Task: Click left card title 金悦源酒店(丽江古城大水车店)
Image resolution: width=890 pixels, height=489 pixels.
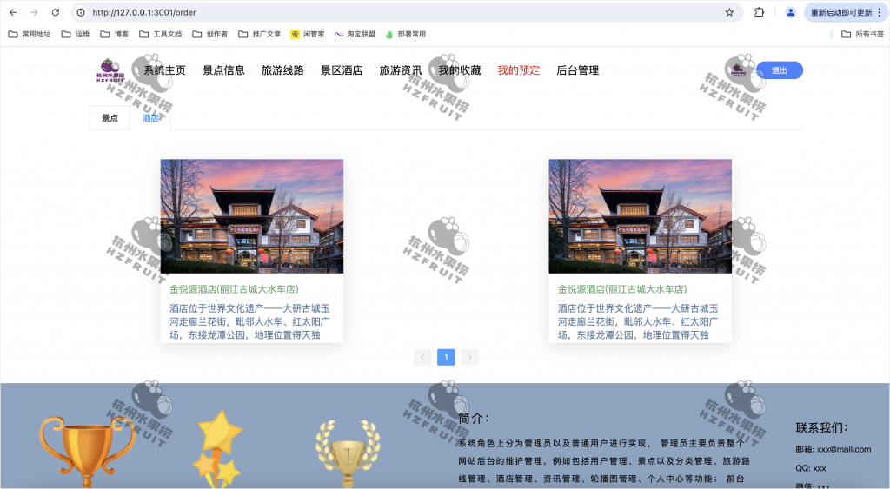Action: (x=234, y=289)
